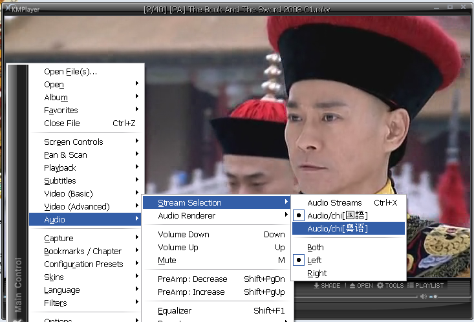Open Bookmarks / Chapter submenu
Viewport: 474px width, 322px height.
pyautogui.click(x=85, y=252)
